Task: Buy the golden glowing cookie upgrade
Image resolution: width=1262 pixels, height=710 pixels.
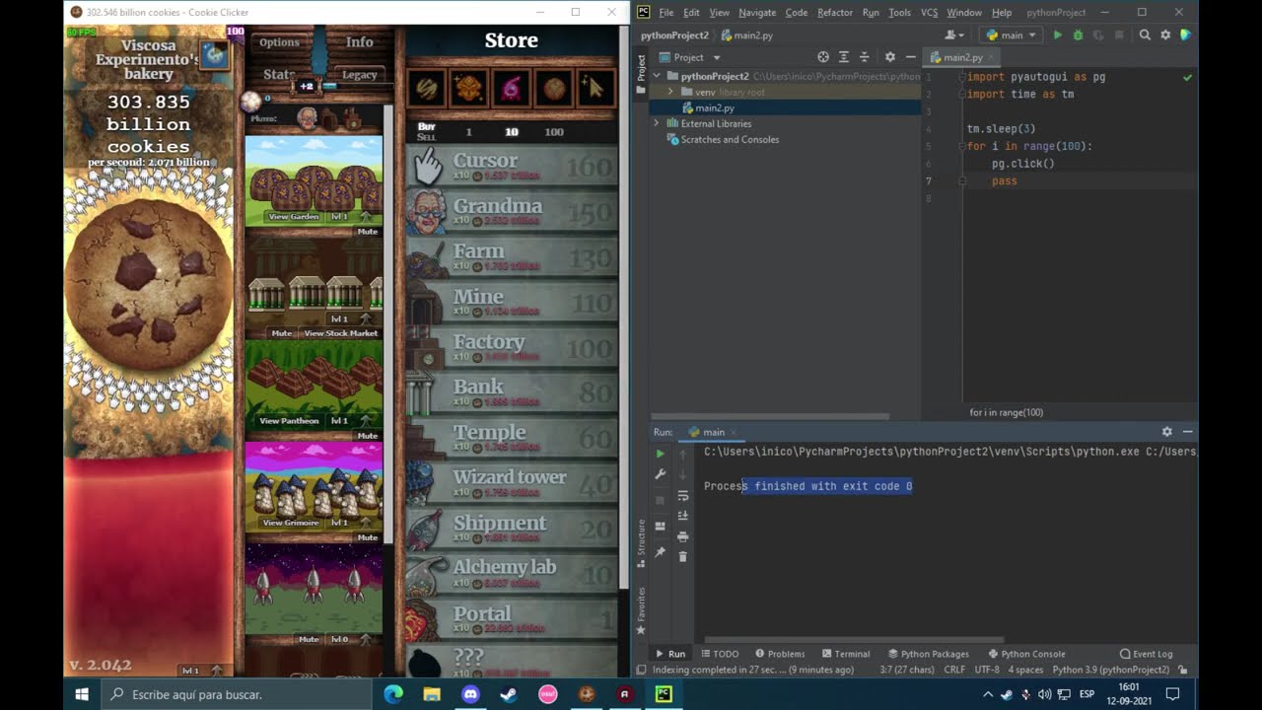Action: (x=469, y=89)
